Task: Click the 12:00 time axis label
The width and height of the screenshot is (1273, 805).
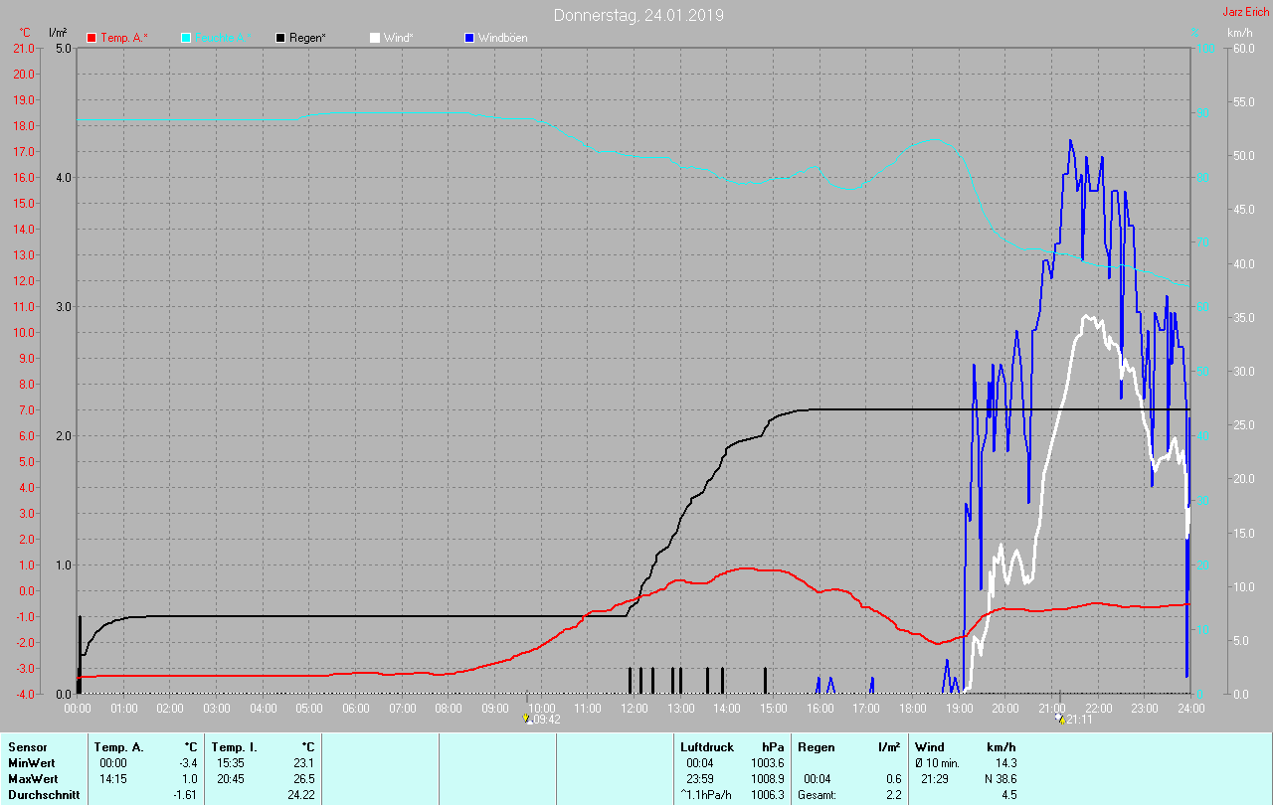Action: pos(634,709)
